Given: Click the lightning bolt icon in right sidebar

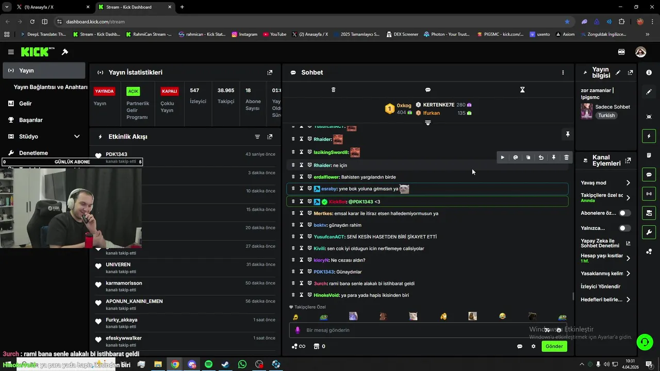Looking at the screenshot, I should click(x=649, y=137).
